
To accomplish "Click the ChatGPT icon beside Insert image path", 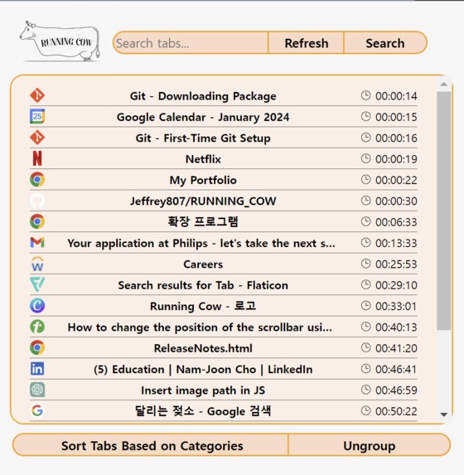I will 37,390.
